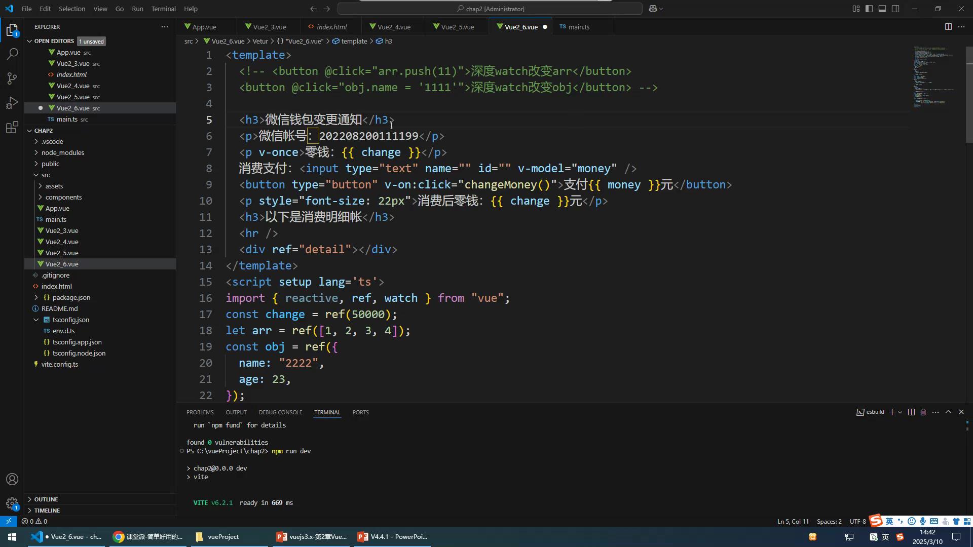Click the chap2 command center search box
The height and width of the screenshot is (547, 973).
point(490,9)
